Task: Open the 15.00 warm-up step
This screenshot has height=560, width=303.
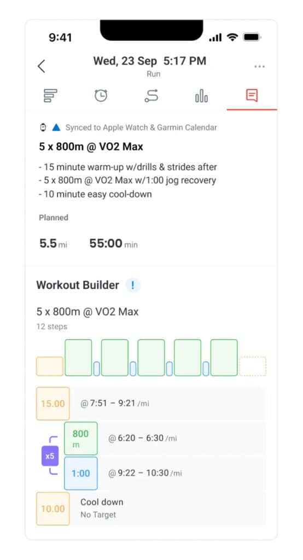Action: (x=53, y=404)
